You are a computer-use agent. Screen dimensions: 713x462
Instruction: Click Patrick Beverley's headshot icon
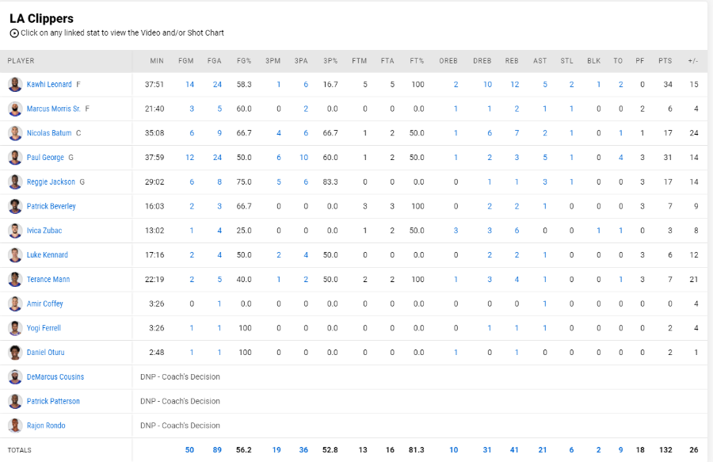tap(15, 206)
